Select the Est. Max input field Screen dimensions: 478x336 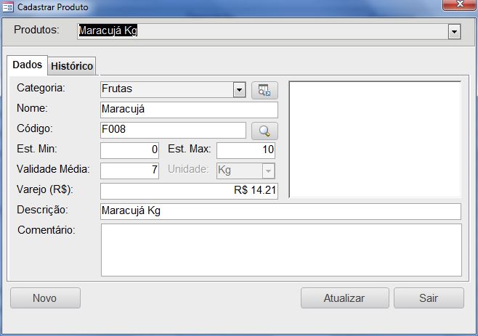tap(246, 150)
